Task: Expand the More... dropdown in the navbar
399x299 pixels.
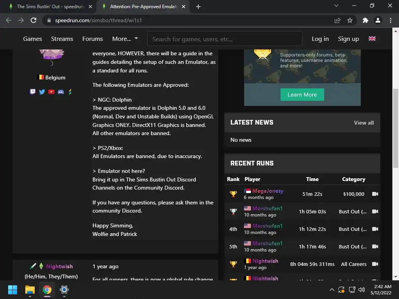Action: [x=125, y=39]
